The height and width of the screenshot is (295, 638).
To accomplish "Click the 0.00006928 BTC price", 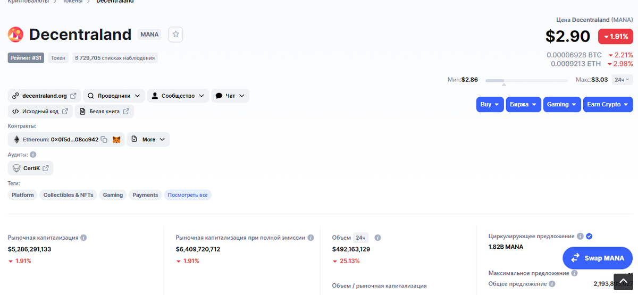I will click(574, 55).
